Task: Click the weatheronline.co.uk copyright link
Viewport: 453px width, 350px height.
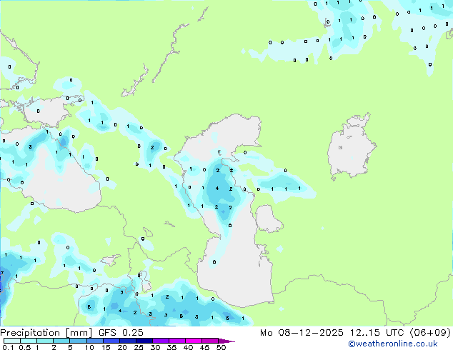Action: (x=393, y=344)
